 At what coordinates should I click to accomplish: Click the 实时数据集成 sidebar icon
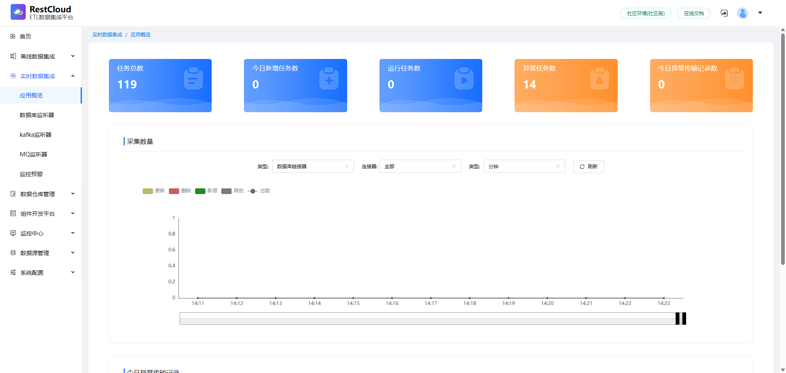click(x=13, y=76)
